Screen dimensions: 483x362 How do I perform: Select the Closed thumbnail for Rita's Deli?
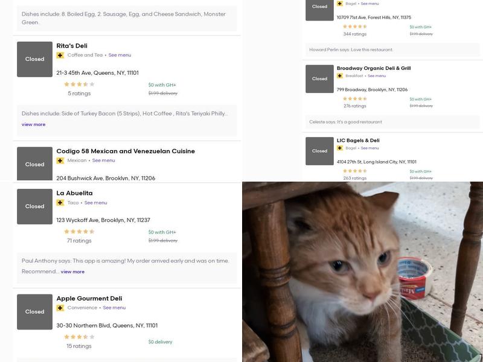tap(34, 59)
